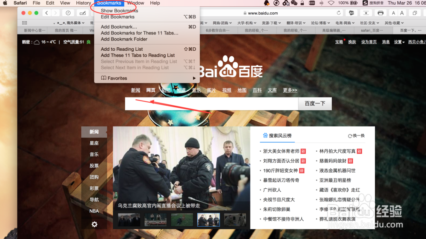Select the first news thumbnail

[129, 220]
